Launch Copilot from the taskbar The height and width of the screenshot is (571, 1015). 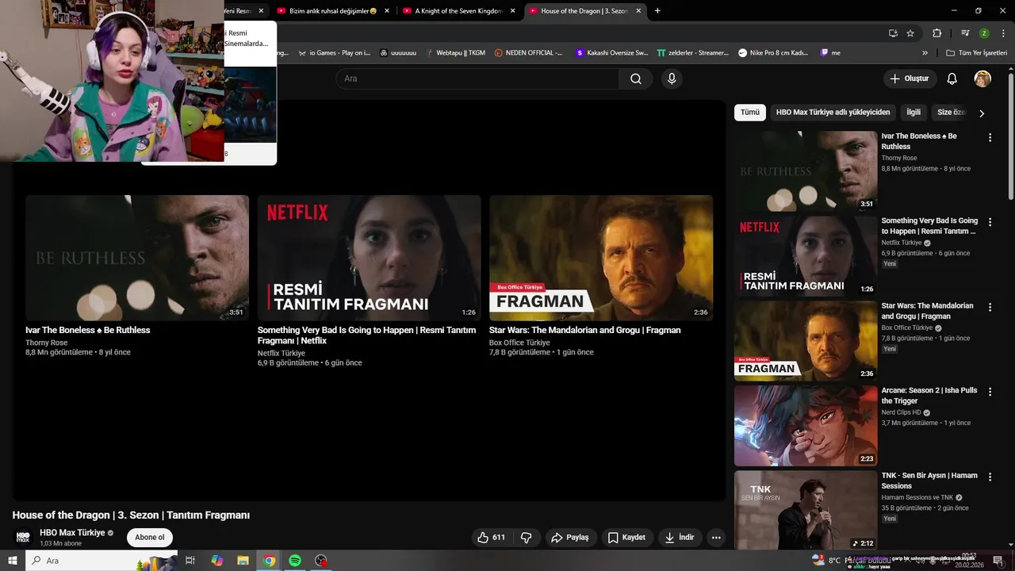pyautogui.click(x=217, y=561)
